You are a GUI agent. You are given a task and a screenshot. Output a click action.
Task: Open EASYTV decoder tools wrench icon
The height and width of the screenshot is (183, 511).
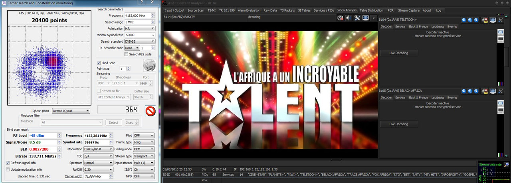[357, 18]
